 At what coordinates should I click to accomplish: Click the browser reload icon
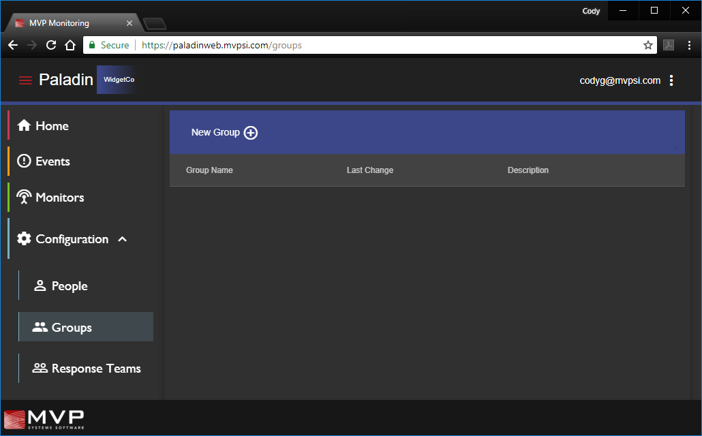pos(50,45)
